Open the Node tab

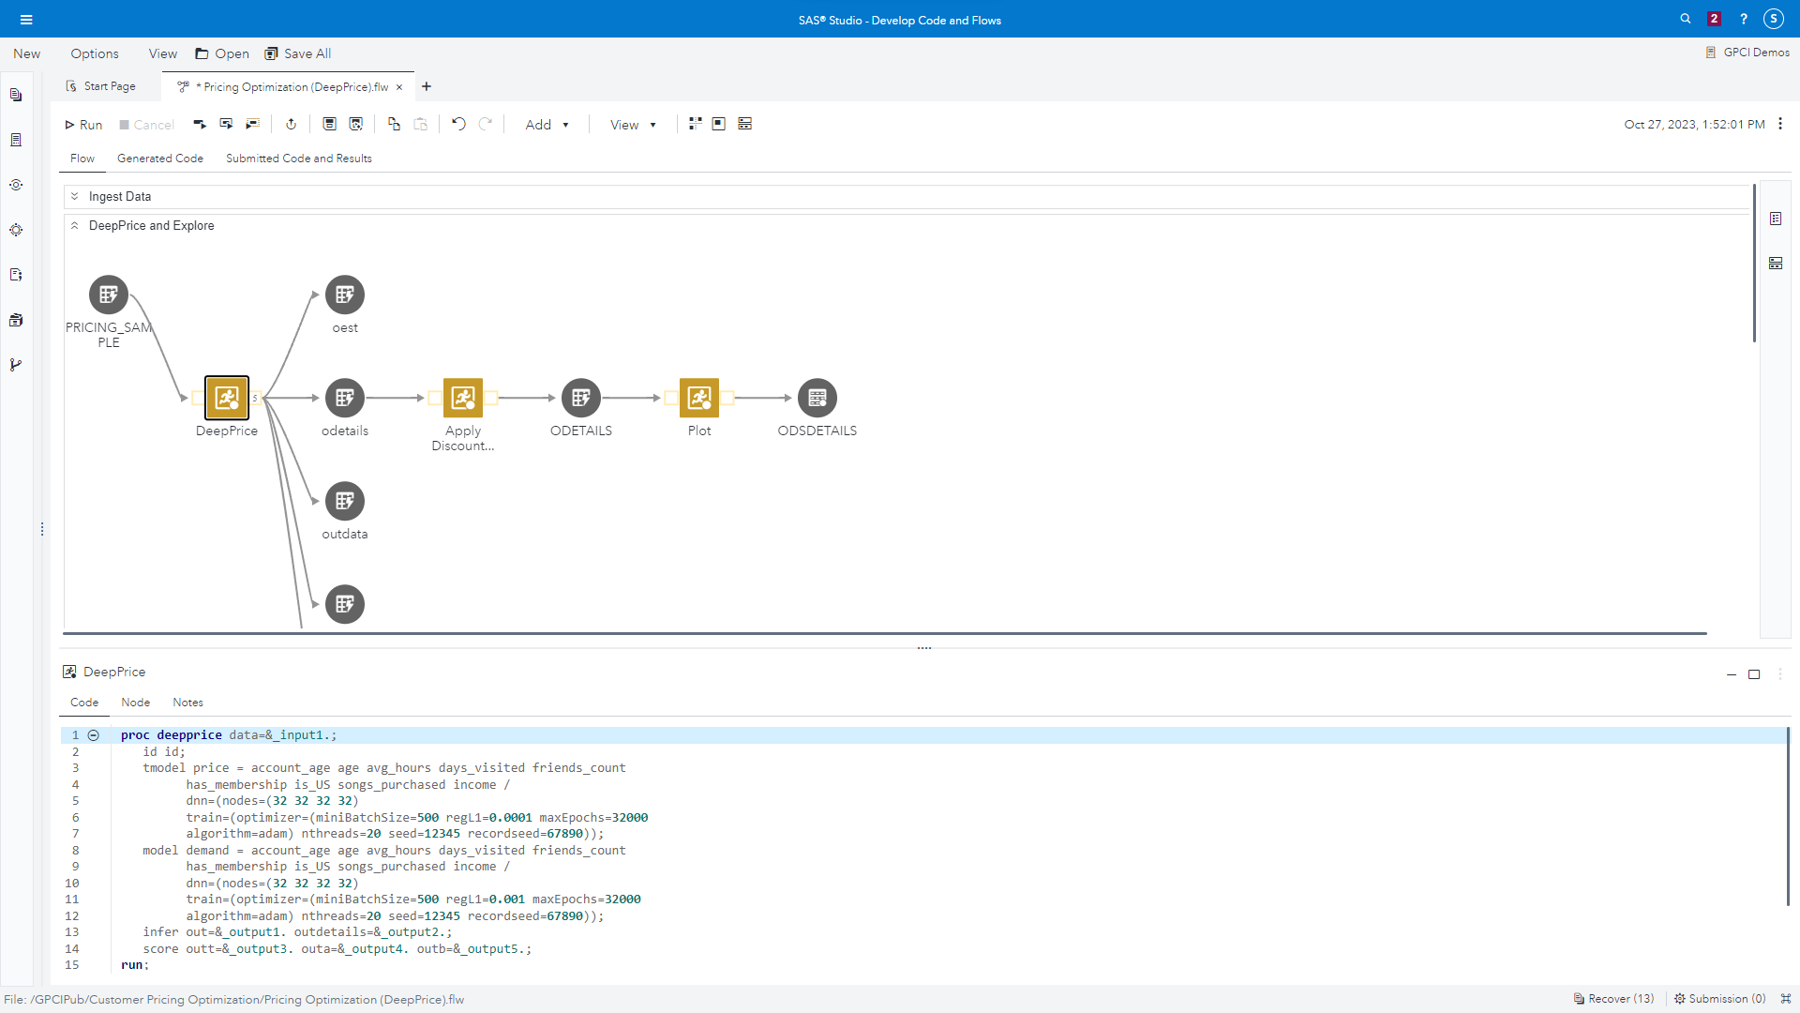point(135,703)
